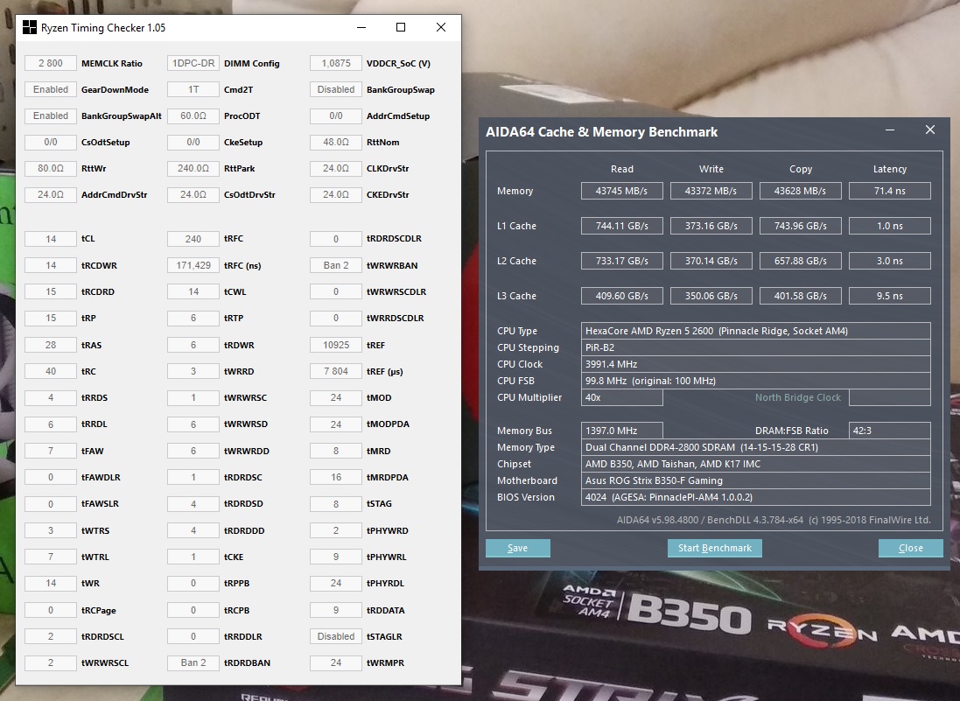Screen dimensions: 960x701
Task: Click the Memory Type DDR4-2800 field
Action: coord(755,447)
